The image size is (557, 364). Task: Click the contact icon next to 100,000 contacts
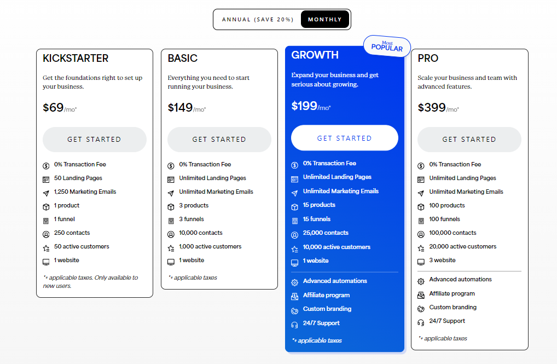point(421,235)
